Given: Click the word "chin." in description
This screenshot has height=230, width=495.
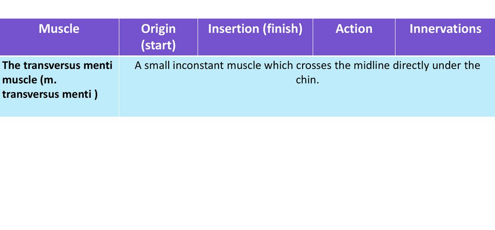Looking at the screenshot, I should [x=307, y=80].
